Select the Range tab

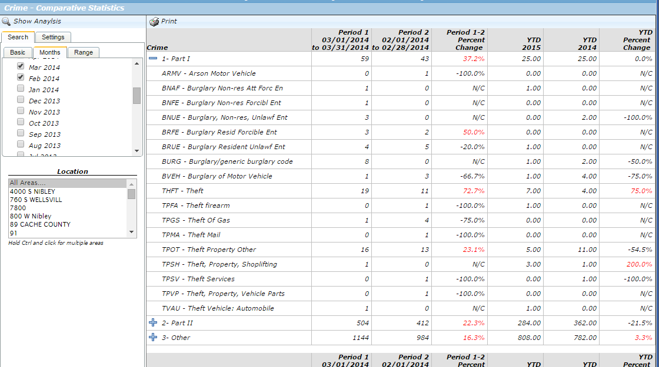coord(83,52)
